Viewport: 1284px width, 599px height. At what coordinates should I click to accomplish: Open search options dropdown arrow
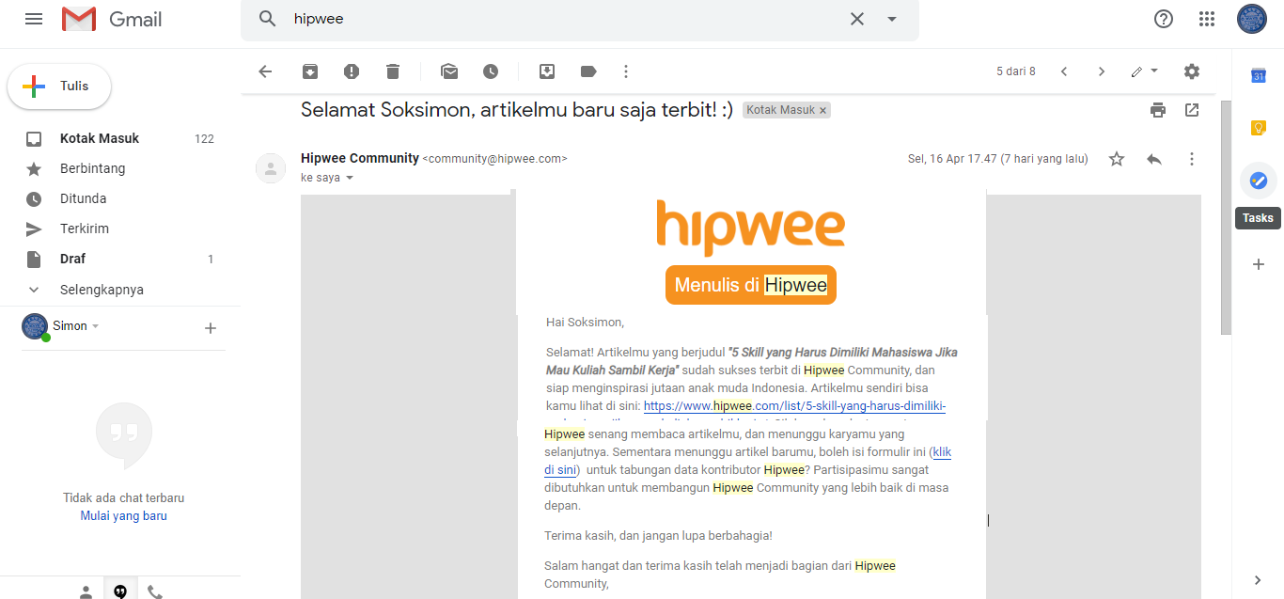click(x=892, y=19)
